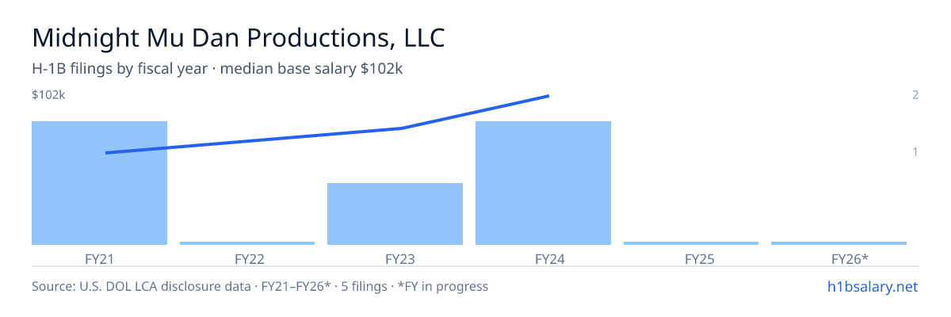
Task: Click the FY21 axis label
Action: click(99, 258)
